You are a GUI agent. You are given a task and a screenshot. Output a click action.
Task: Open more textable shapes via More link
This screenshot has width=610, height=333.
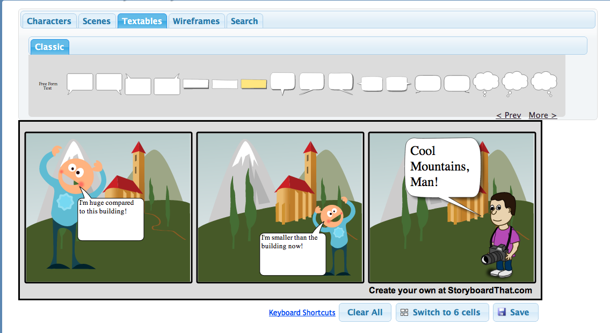pos(542,115)
